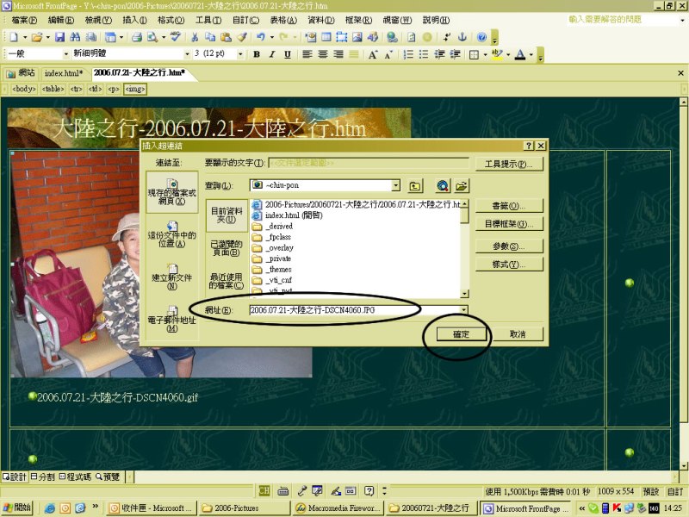The height and width of the screenshot is (517, 689).
Task: Toggle underline formatting
Action: pos(286,54)
